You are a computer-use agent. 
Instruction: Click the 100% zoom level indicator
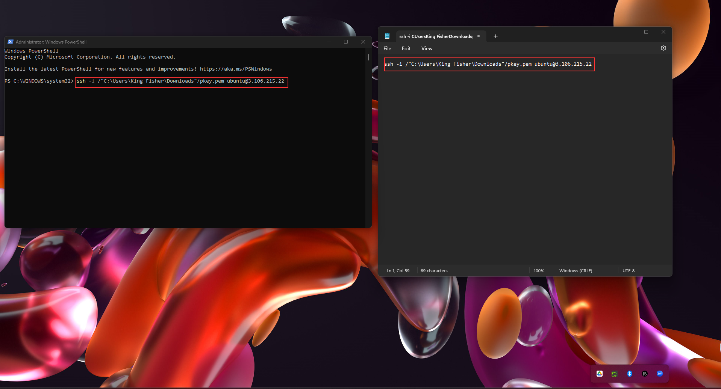[x=539, y=270]
